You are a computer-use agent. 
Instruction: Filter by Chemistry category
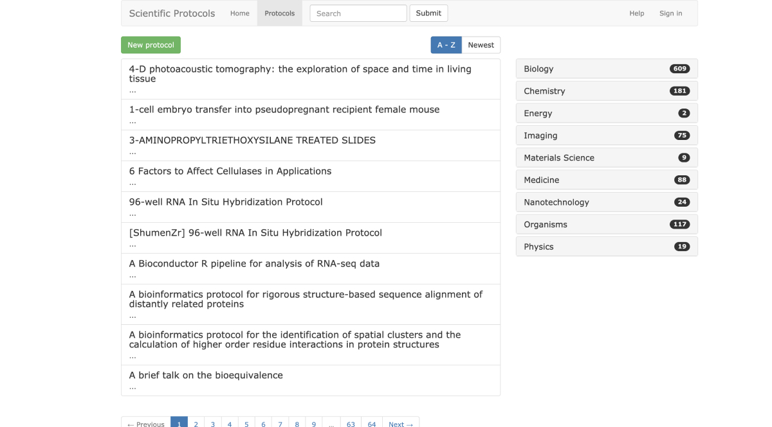click(606, 91)
